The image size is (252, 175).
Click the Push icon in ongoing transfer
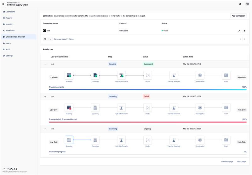[x=226, y=140]
